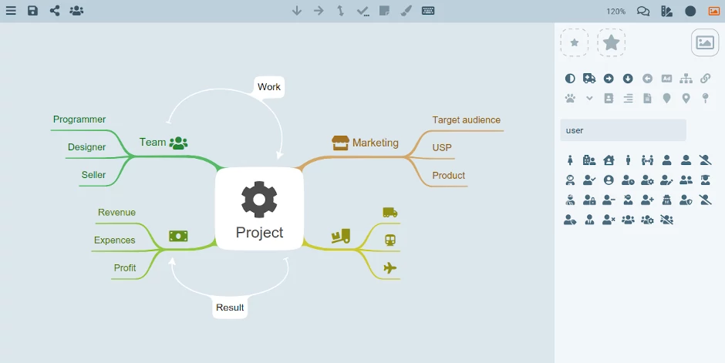Click the share icon in top bar
725x363 pixels.
[x=55, y=11]
